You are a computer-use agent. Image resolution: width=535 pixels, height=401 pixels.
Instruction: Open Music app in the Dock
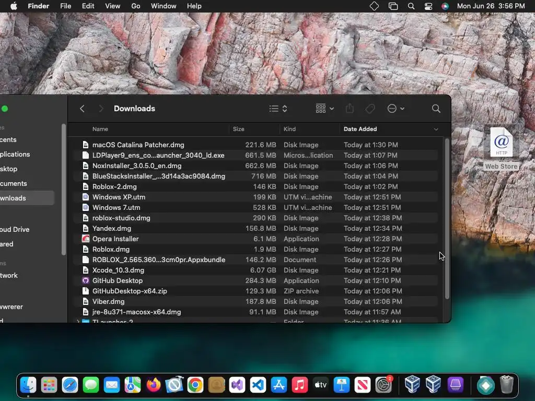(299, 385)
